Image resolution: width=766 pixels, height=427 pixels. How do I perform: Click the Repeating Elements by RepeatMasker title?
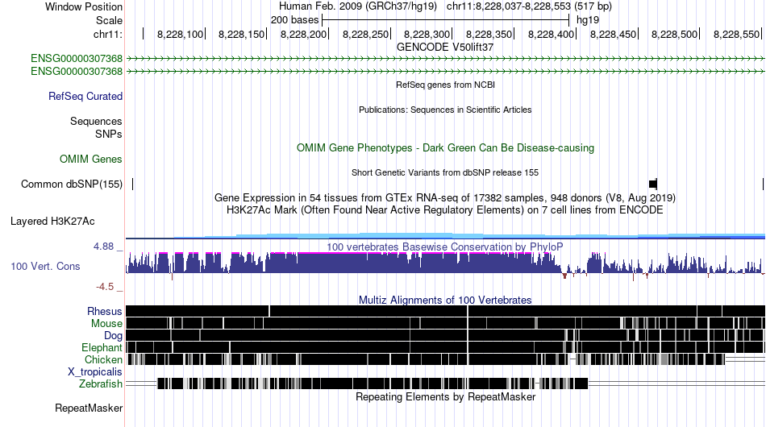pos(445,396)
